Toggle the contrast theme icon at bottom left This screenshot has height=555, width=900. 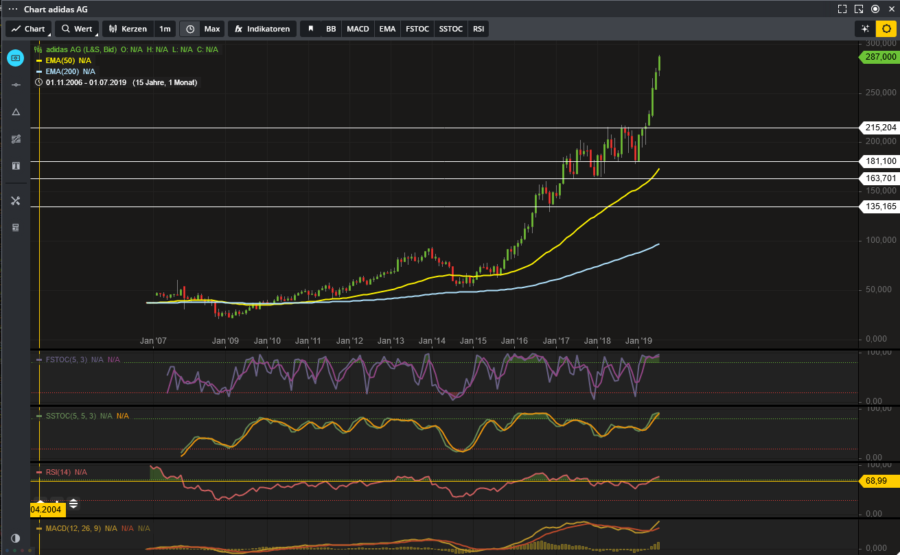click(15, 539)
